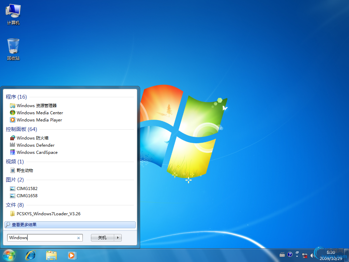This screenshot has height=262, width=349.
Task: Click the 视频 (1) group header
Action: [x=15, y=161]
